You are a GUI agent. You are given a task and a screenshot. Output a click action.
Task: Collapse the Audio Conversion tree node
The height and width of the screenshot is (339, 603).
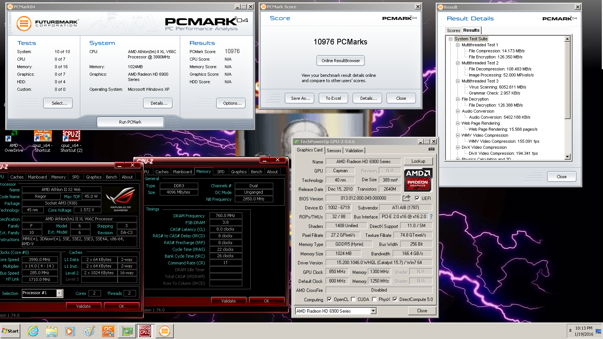458,111
